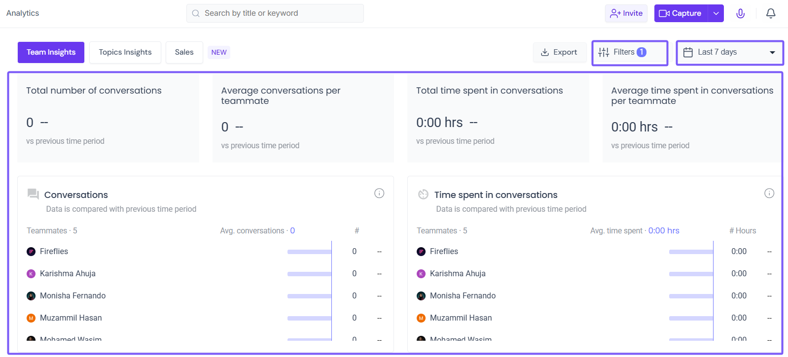Open the notifications bell
This screenshot has height=357, width=788.
click(x=771, y=13)
